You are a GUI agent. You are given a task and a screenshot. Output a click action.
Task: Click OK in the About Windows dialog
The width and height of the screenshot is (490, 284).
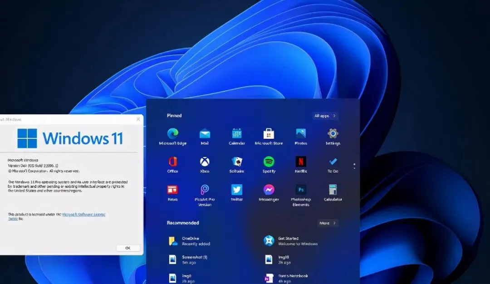[127, 248]
